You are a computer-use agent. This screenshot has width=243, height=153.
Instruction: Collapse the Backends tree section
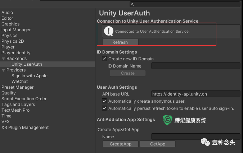click(3, 59)
